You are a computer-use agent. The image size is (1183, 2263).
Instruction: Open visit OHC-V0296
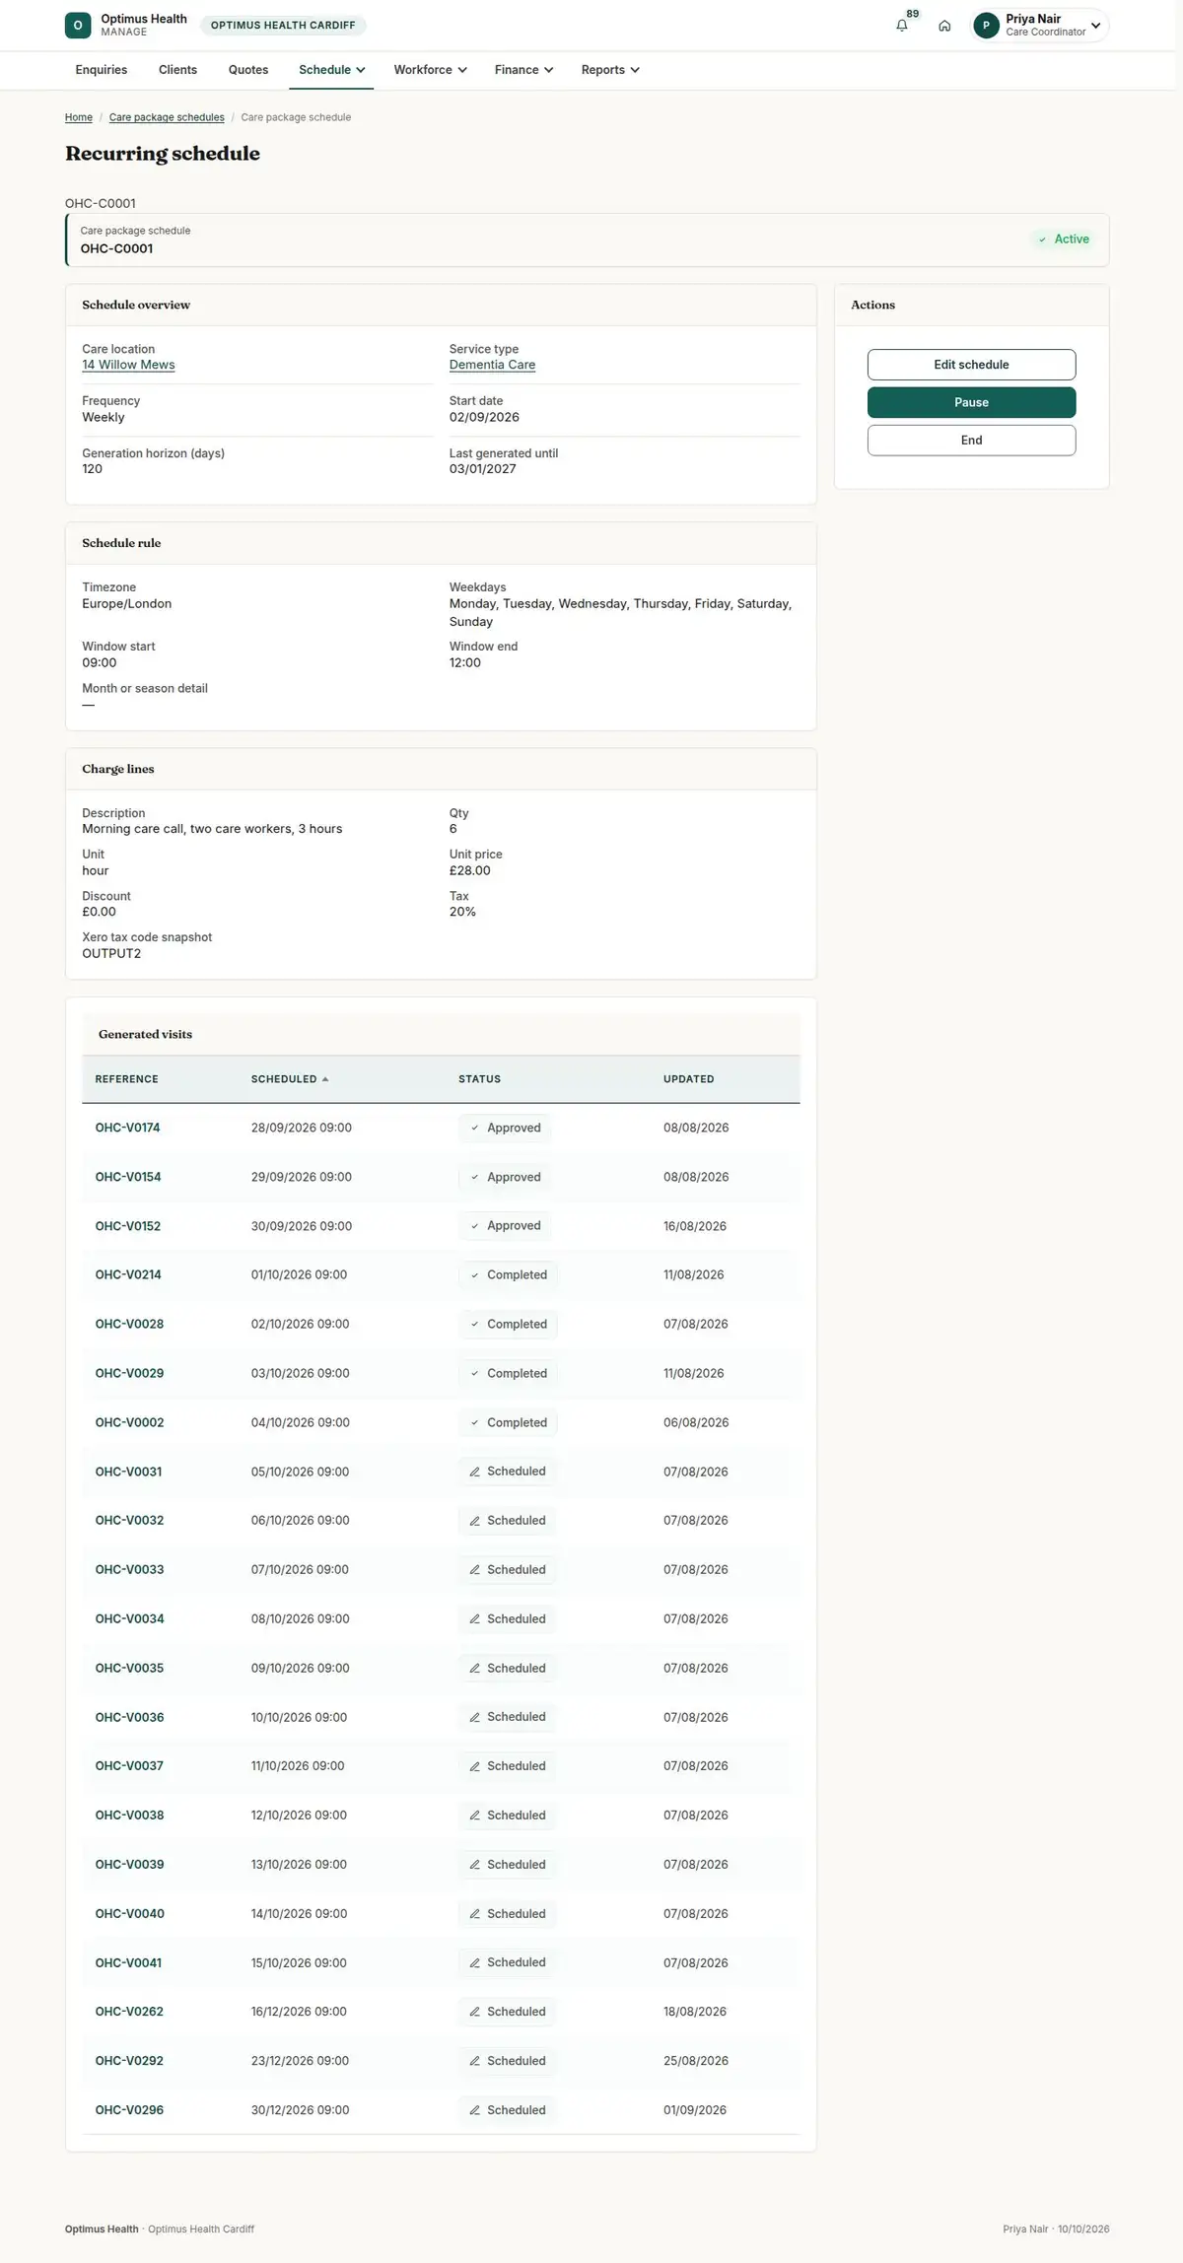click(x=129, y=2110)
